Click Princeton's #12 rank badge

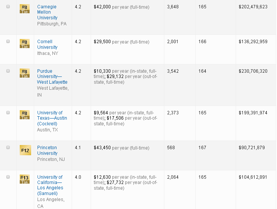click(x=24, y=150)
